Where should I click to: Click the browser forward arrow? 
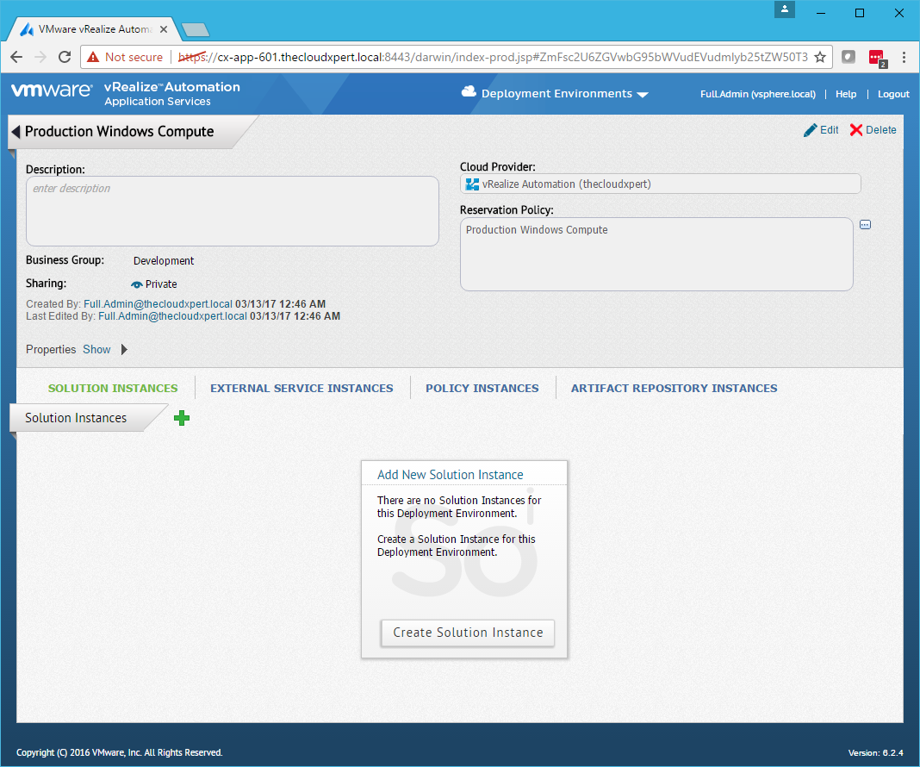pyautogui.click(x=40, y=57)
